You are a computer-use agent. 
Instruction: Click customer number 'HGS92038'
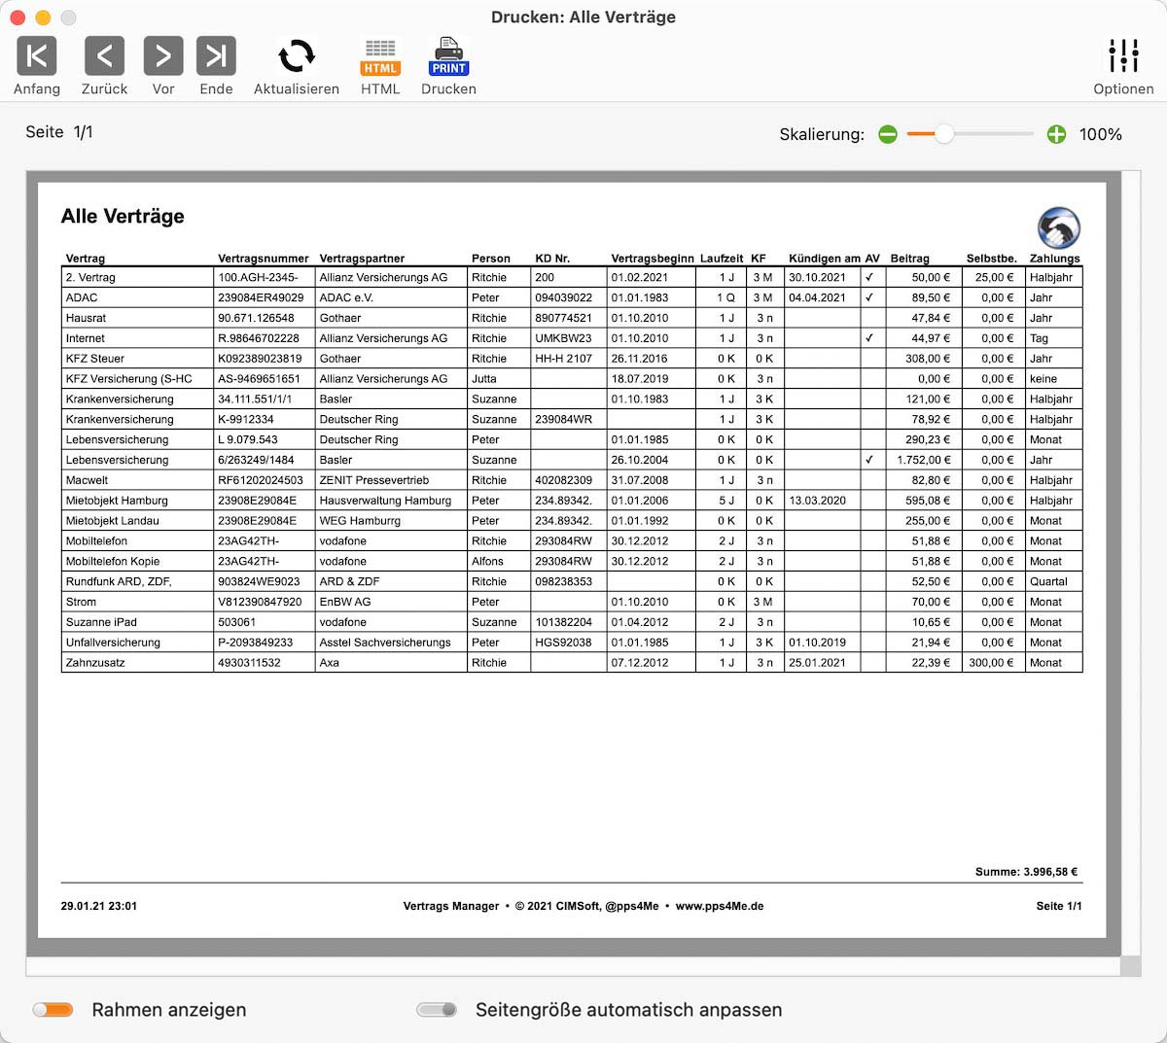(563, 643)
